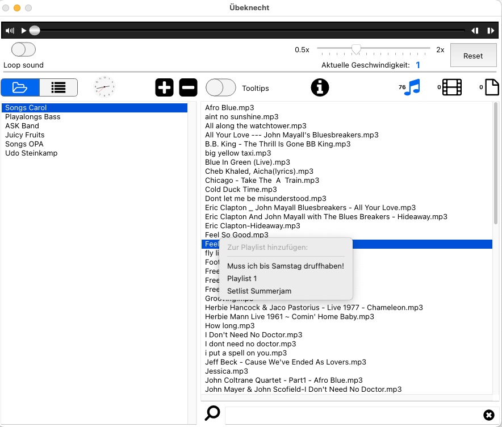
Task: Open the info icon
Action: (x=320, y=87)
